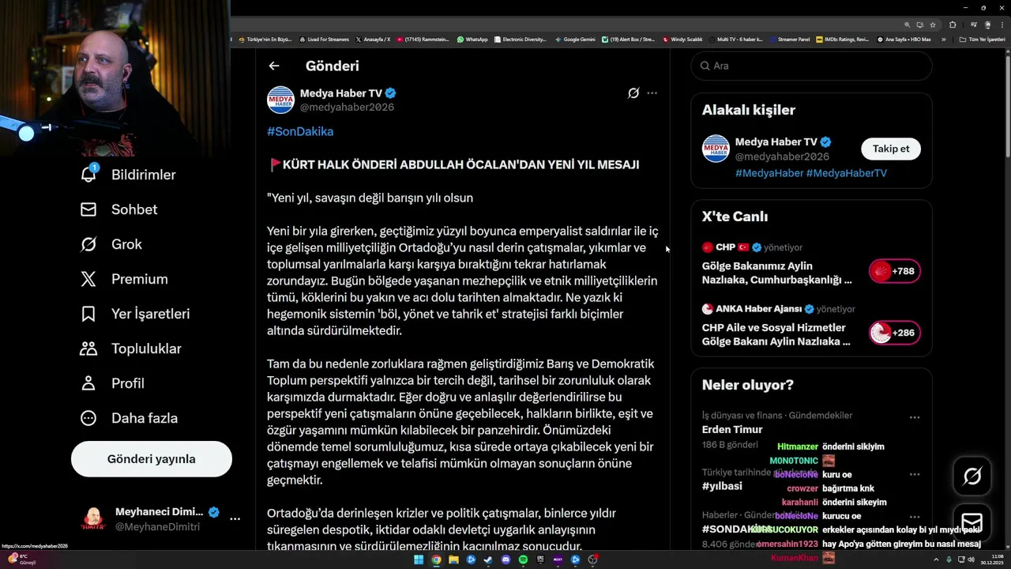The height and width of the screenshot is (569, 1011).
Task: Open account menu dots next to Meyhaneci Dimitri
Action: (x=235, y=519)
